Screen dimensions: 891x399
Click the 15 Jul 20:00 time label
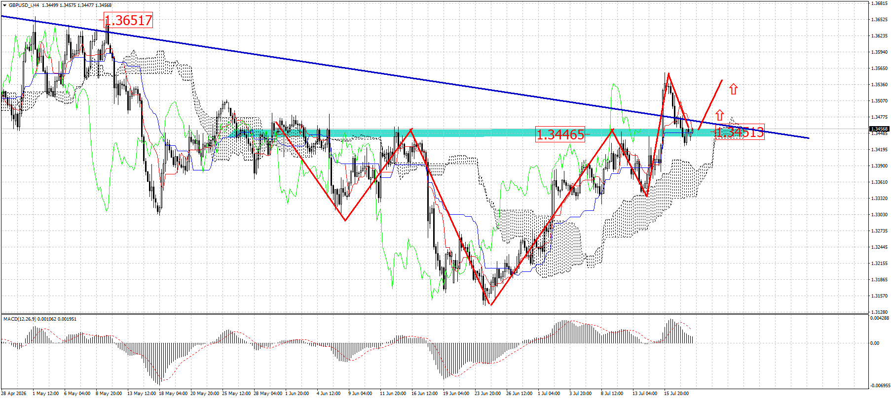click(x=676, y=394)
